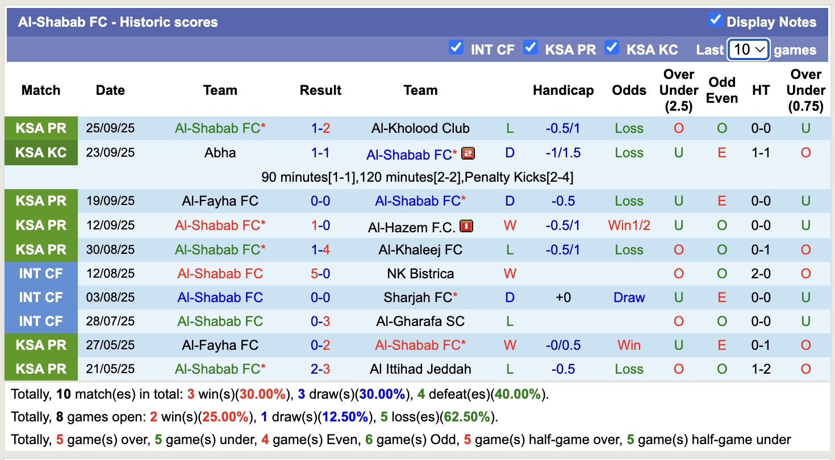Click the red card icon in the Abha match row
The width and height of the screenshot is (835, 460).
[468, 153]
